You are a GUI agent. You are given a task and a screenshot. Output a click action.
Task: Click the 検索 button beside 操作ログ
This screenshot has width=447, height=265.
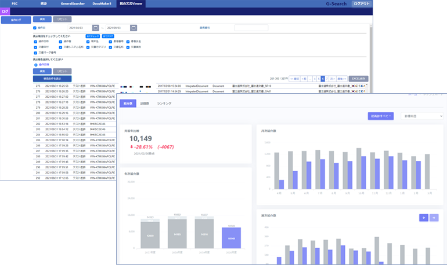coord(42,19)
